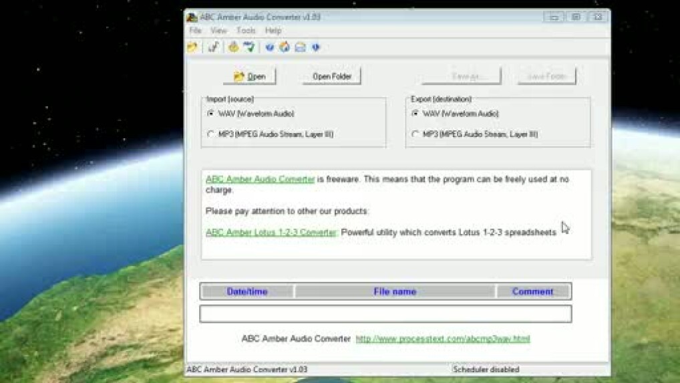This screenshot has height=383, width=680.
Task: Open the File menu
Action: (x=195, y=31)
